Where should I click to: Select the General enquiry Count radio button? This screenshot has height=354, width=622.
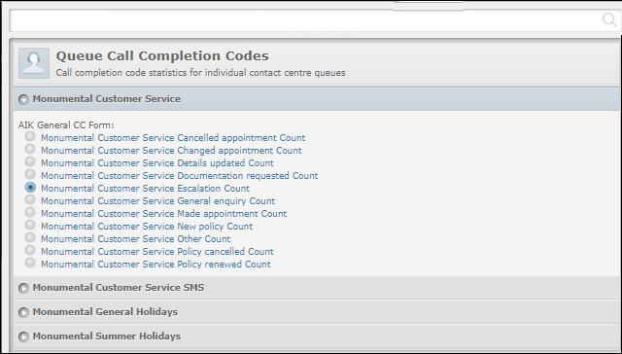(x=30, y=199)
